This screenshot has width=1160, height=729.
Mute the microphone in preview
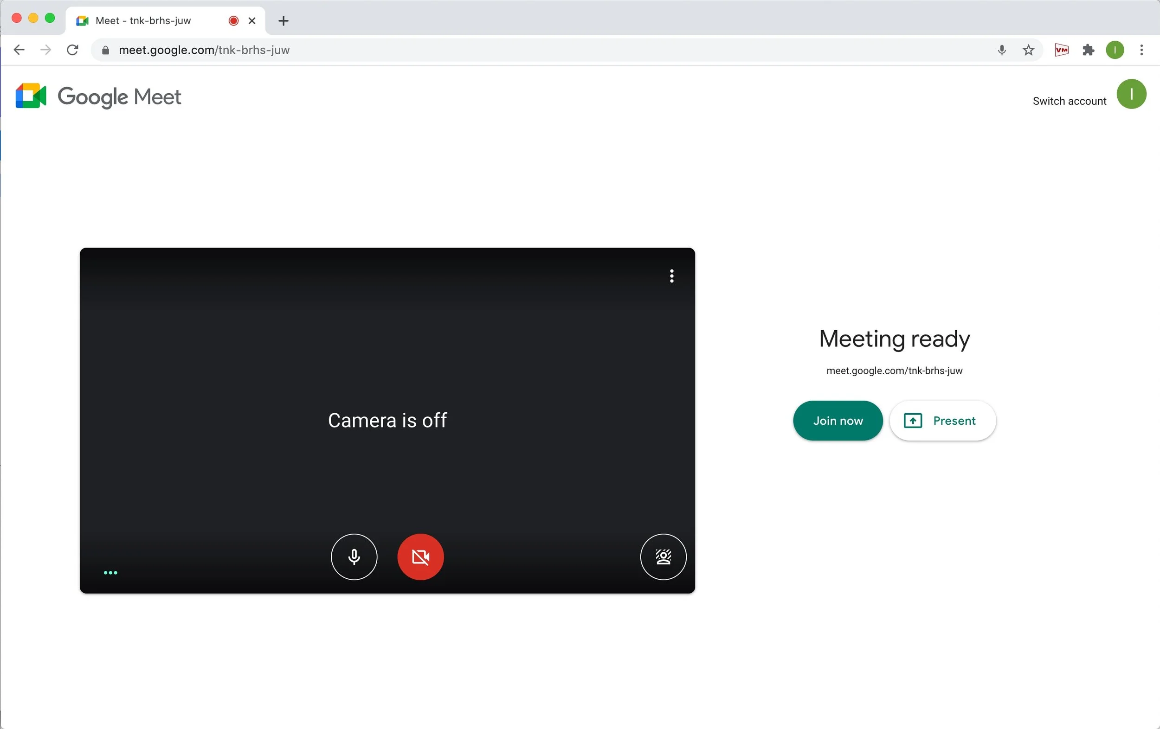354,556
